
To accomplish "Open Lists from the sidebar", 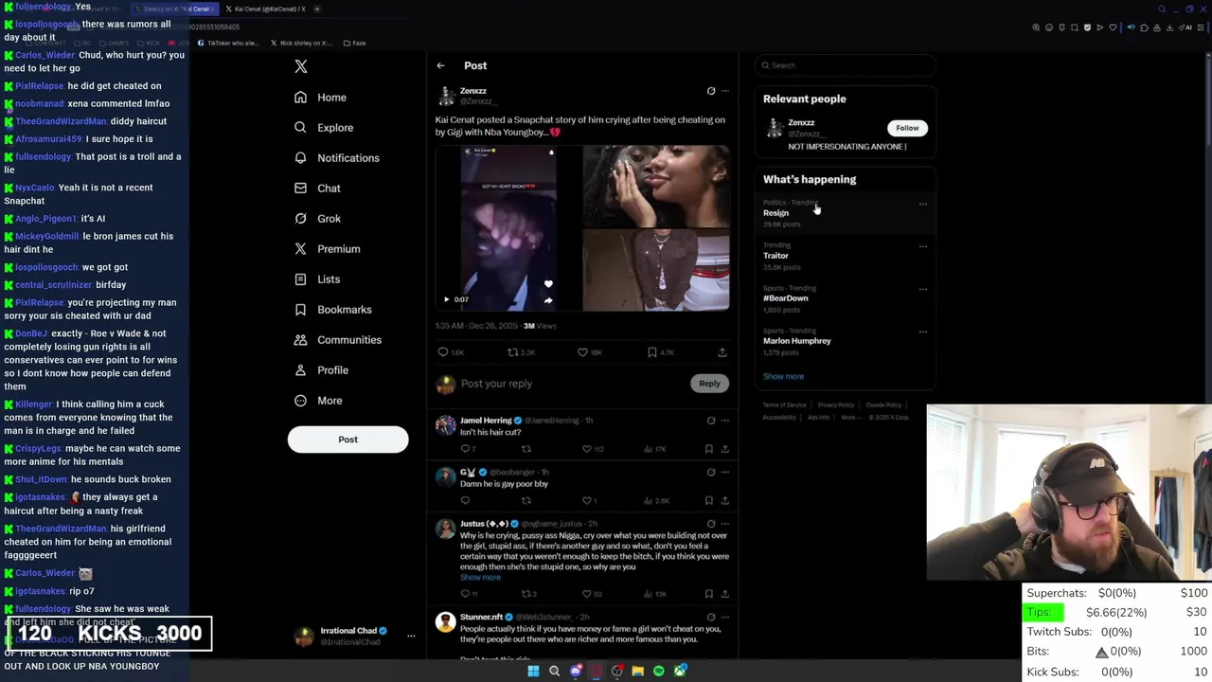I will point(317,279).
